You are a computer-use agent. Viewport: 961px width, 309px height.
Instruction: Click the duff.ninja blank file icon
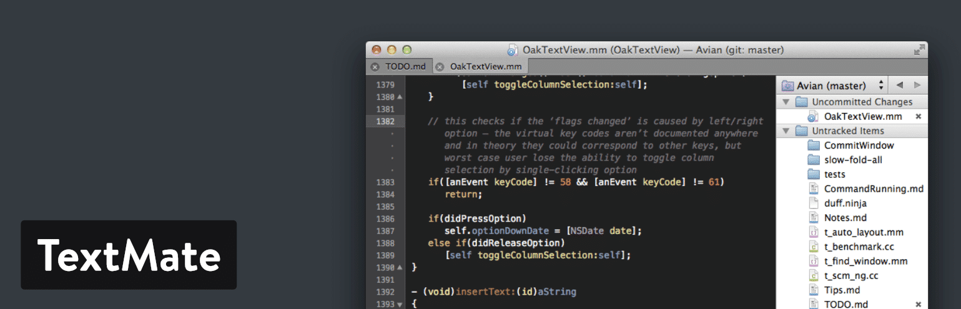[x=813, y=204]
